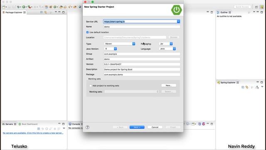This screenshot has width=266, height=150.
Task: Switch to the Servers tab
Action: [x=9, y=124]
